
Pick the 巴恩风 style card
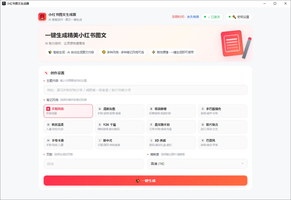223,143
